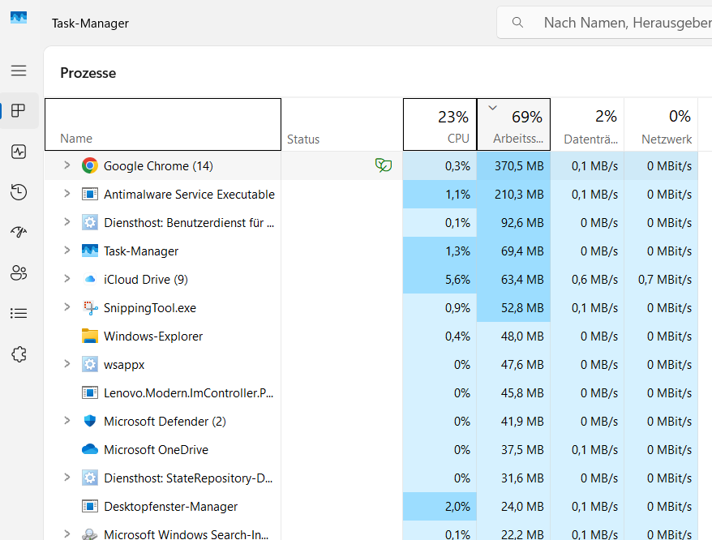Screen dimensions: 712x540
Task: Expand Diensthost: Benutzerdienst row
Action: point(67,222)
